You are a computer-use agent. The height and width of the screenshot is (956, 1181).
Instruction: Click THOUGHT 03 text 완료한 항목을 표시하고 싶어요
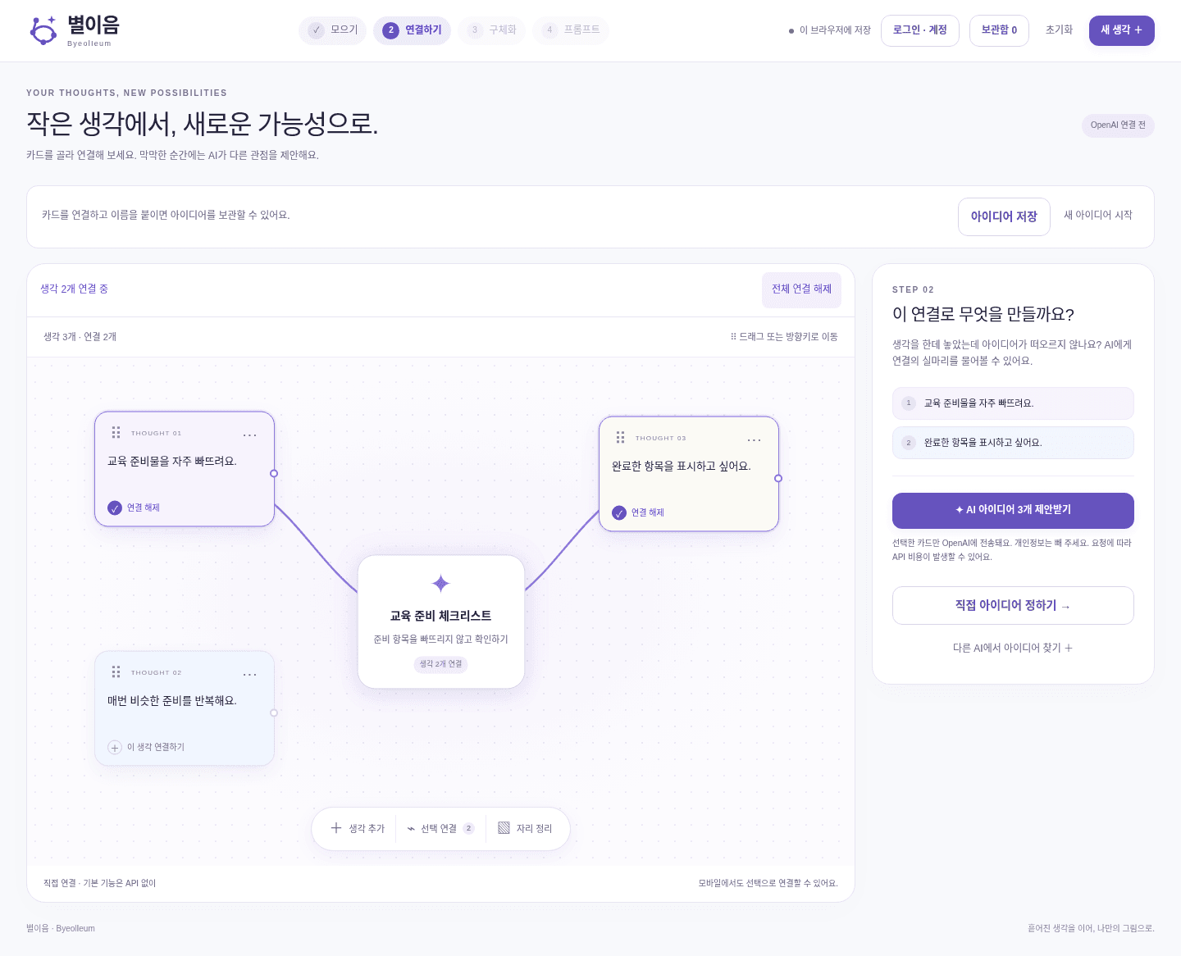(682, 467)
